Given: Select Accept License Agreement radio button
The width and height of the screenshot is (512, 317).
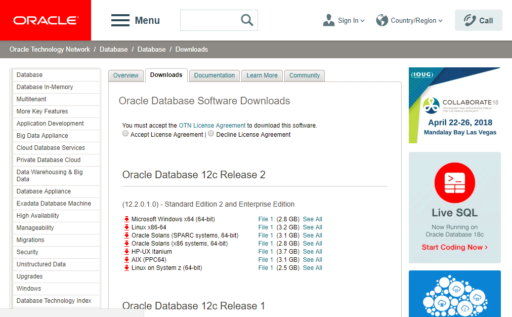Looking at the screenshot, I should 125,133.
